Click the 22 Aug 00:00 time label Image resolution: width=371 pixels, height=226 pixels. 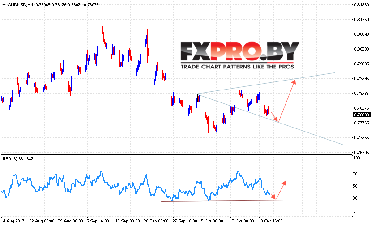[x=42, y=221]
